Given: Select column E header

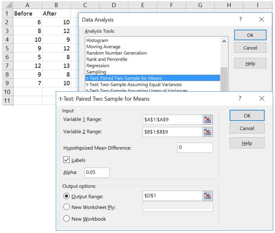Looking at the screenshot, I should click(x=143, y=5).
